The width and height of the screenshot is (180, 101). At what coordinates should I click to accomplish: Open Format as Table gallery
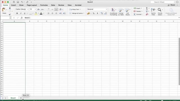pos(121,12)
